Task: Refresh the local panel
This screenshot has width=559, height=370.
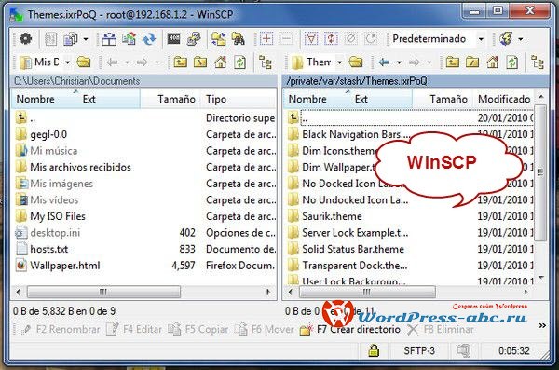Action: (240, 62)
